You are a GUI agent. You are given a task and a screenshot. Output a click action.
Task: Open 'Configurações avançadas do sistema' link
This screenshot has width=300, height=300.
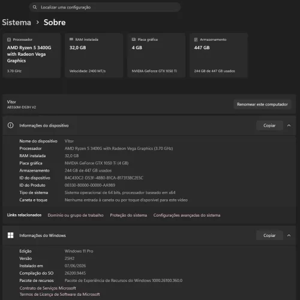tap(187, 215)
